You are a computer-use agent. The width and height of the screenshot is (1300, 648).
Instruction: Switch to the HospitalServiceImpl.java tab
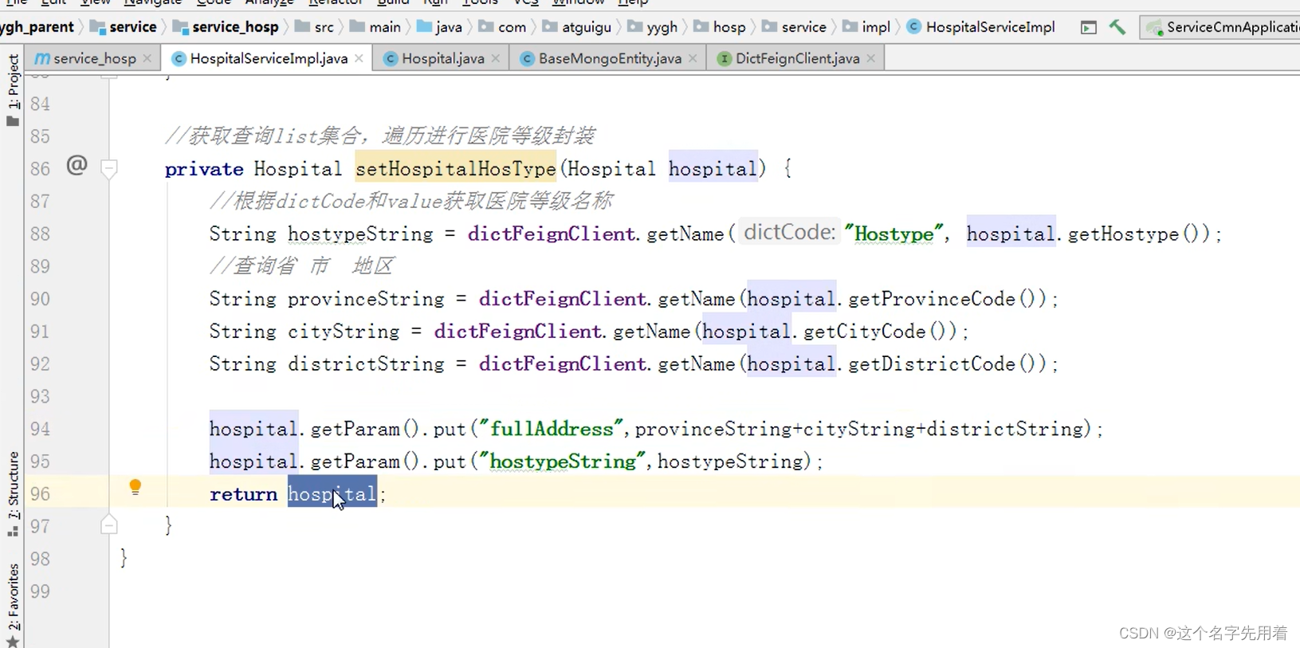(269, 58)
